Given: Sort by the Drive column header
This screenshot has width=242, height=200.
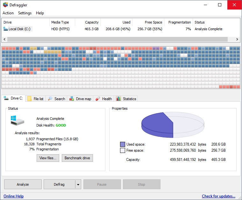Looking at the screenshot, I should pos(25,22).
